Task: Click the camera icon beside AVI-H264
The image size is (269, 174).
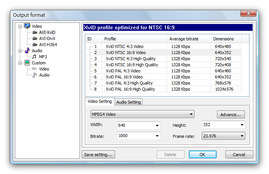Action: coord(35,45)
